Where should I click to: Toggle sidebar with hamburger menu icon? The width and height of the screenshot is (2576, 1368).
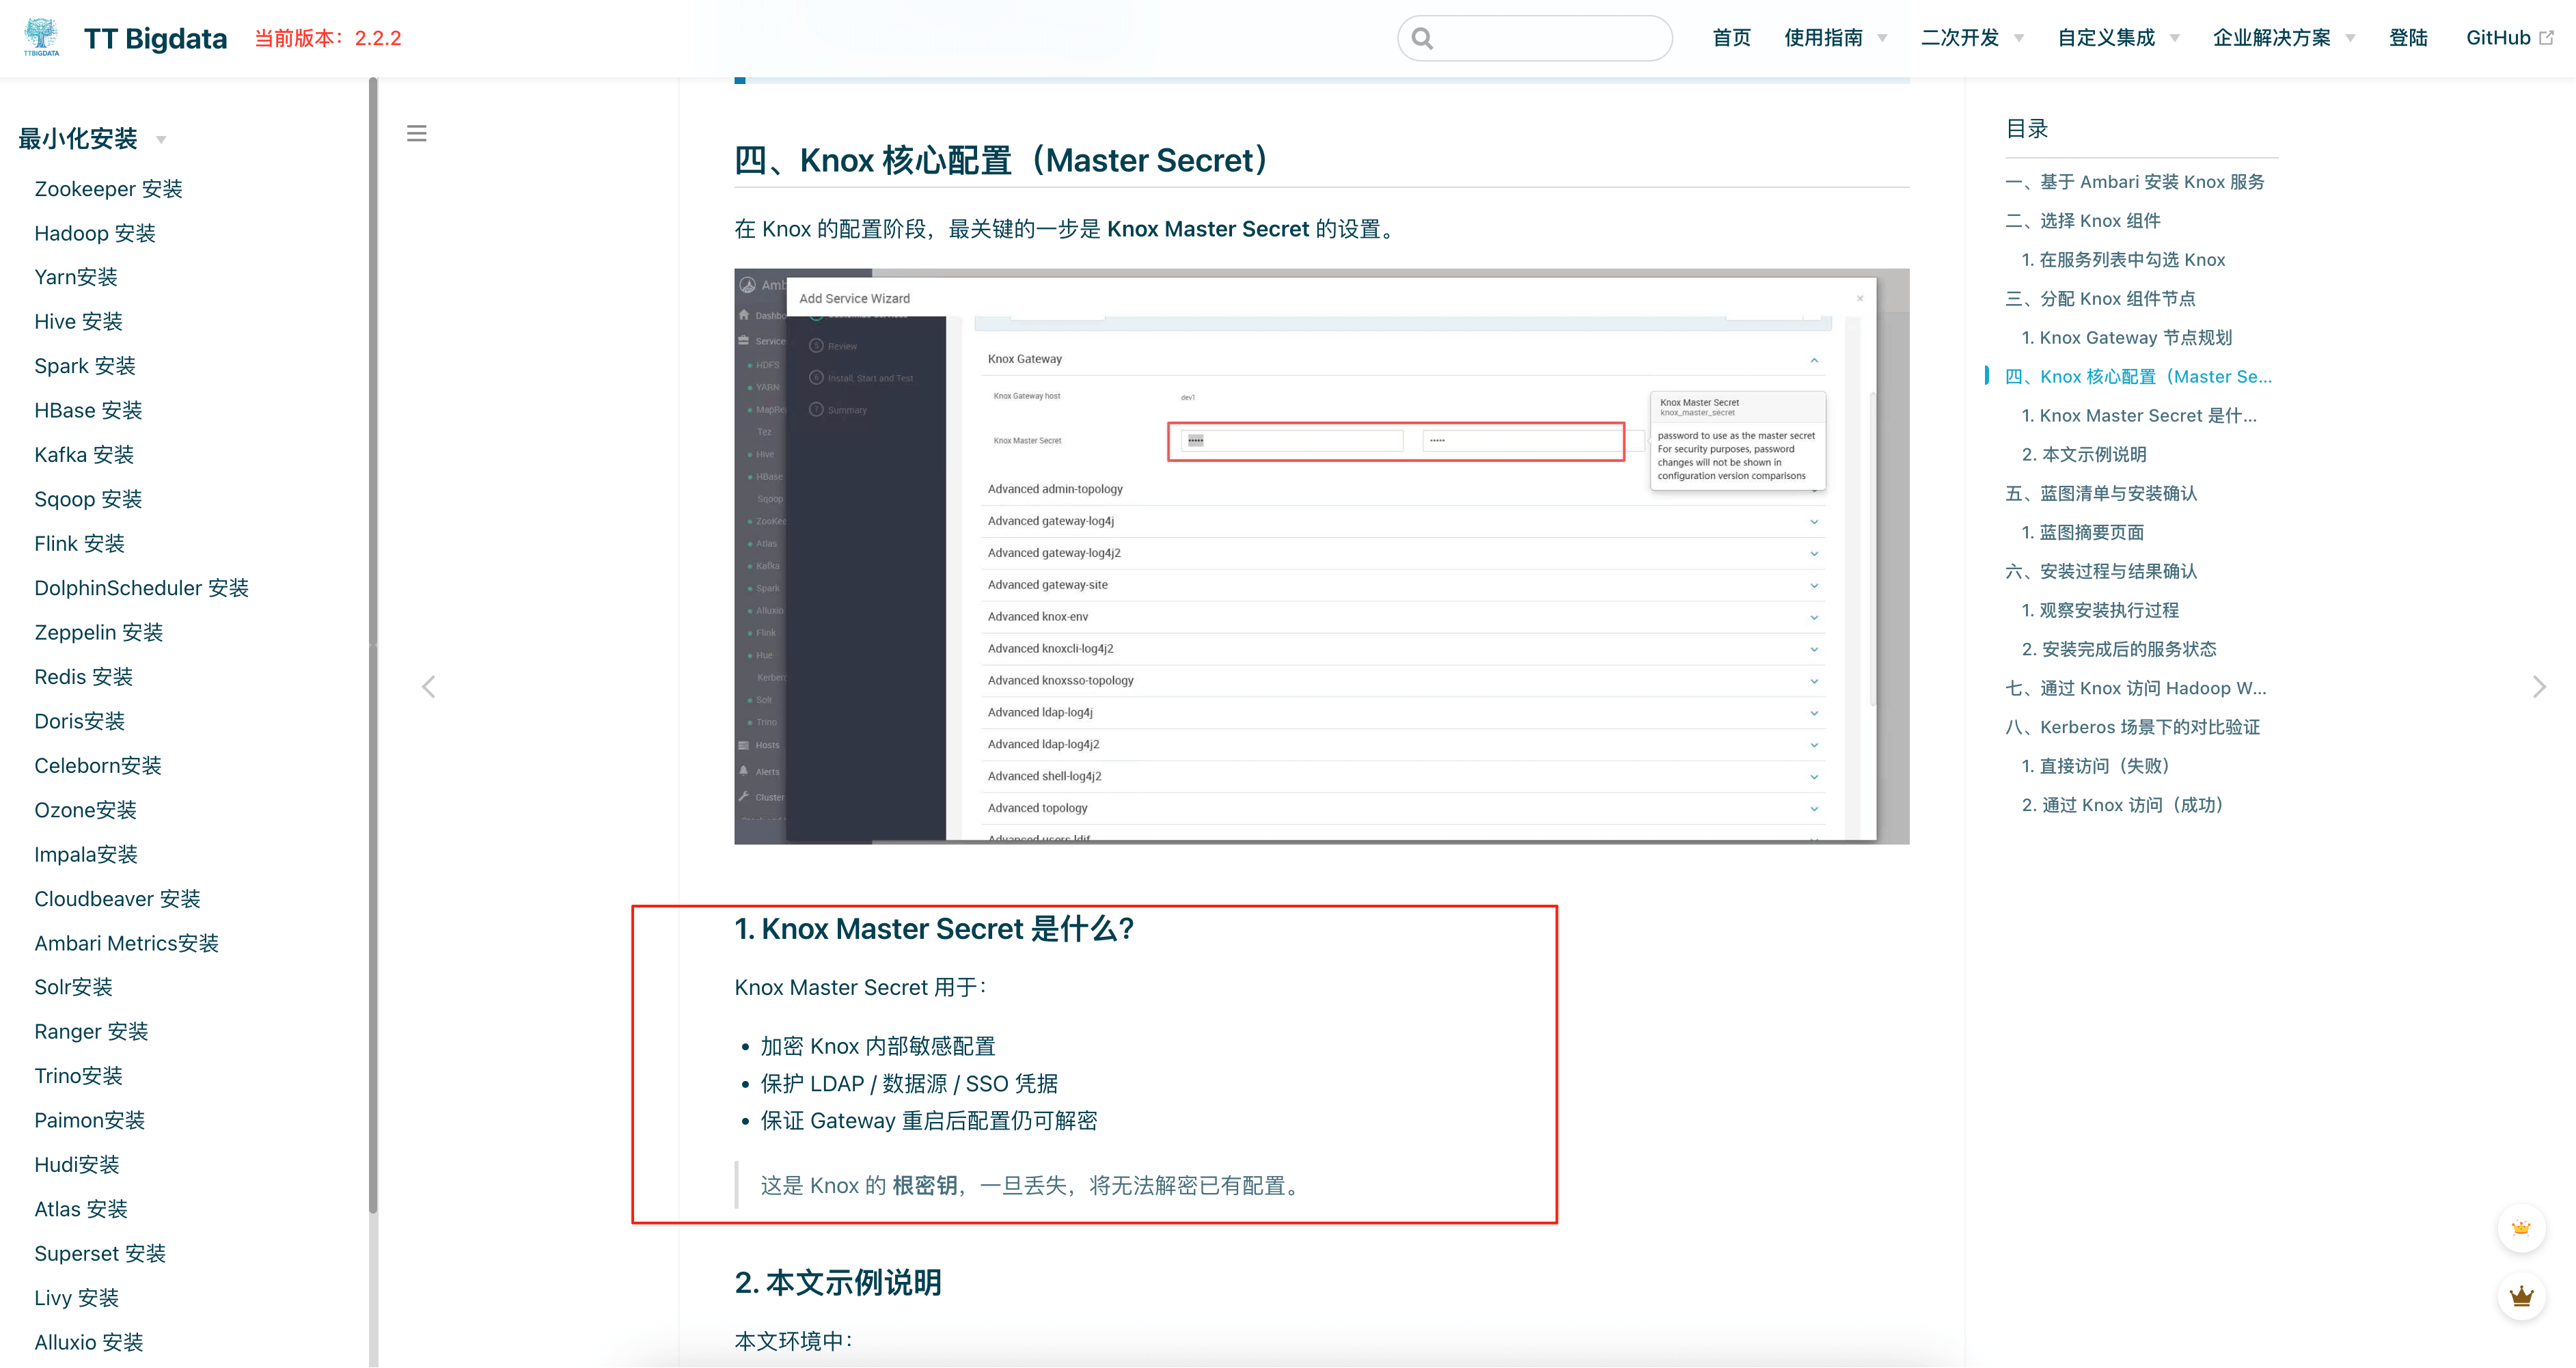coord(417,133)
